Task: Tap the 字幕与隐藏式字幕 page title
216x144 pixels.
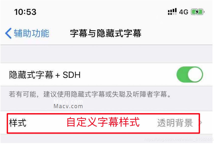Action: 106,33
